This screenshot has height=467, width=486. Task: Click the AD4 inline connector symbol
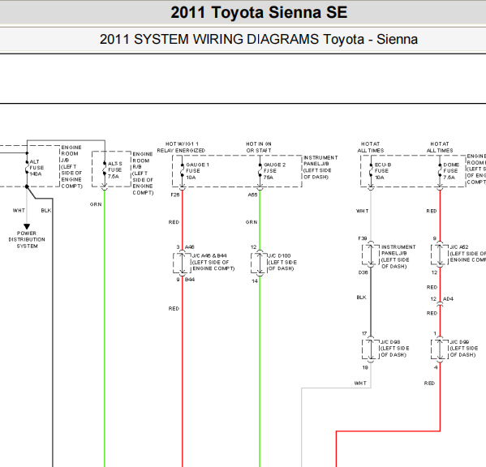click(440, 305)
